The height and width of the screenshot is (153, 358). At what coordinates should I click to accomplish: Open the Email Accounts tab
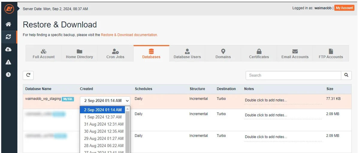tap(295, 54)
